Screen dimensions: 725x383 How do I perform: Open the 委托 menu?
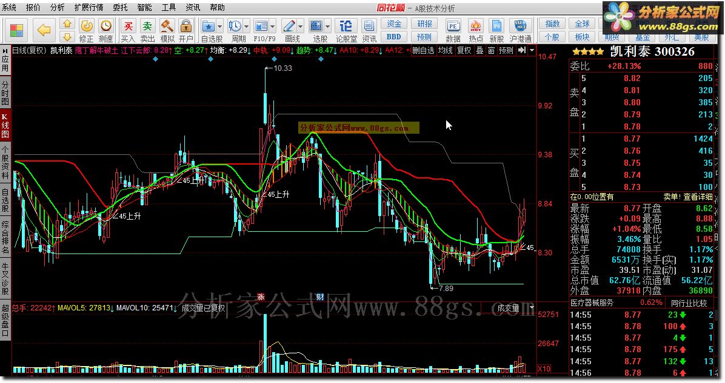[x=120, y=7]
